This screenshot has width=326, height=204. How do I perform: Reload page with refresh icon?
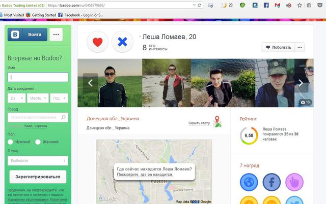pyautogui.click(x=199, y=6)
